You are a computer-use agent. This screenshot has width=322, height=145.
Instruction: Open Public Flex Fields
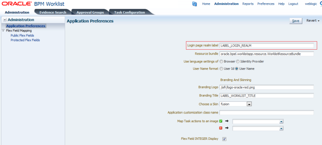(23, 35)
